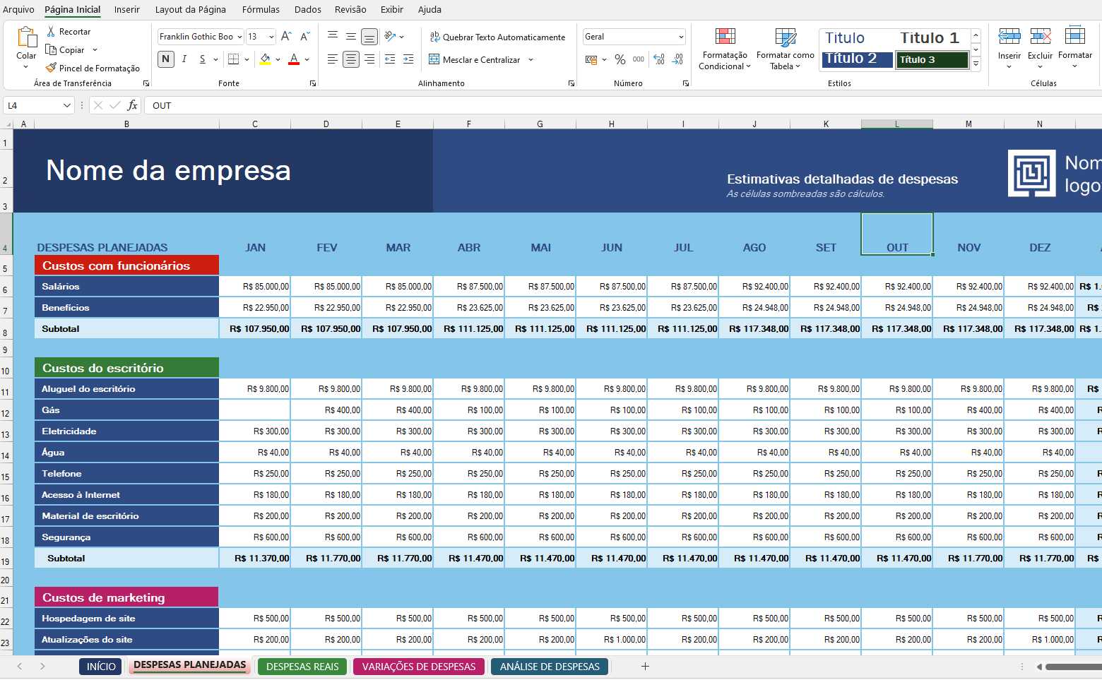1102x680 pixels.
Task: Toggle bold (N) formatting
Action: pos(165,59)
